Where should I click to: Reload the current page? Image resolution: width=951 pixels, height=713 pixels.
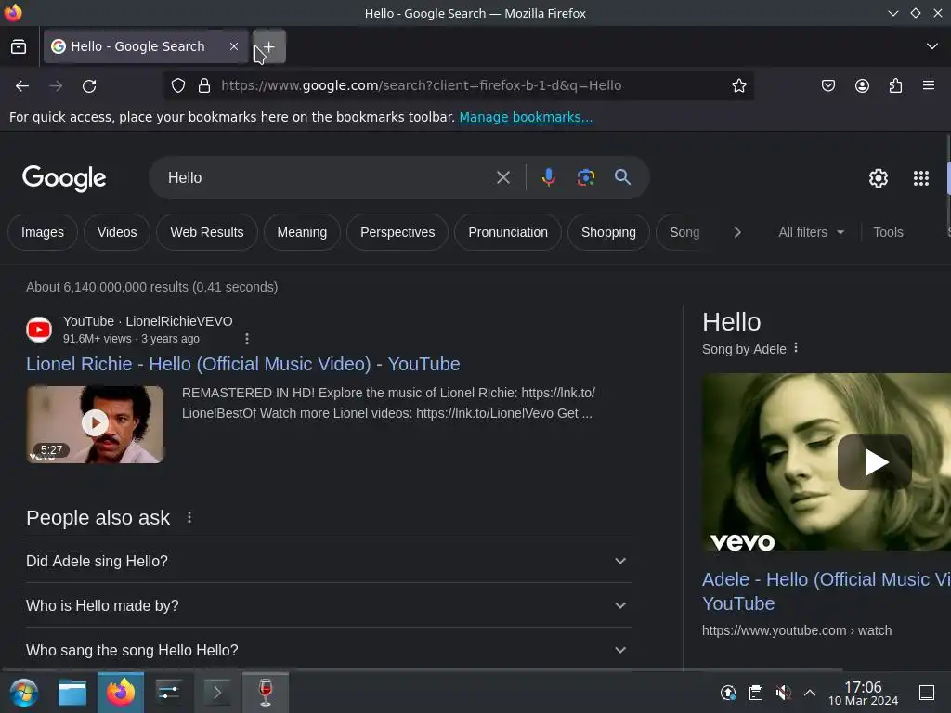pos(89,86)
